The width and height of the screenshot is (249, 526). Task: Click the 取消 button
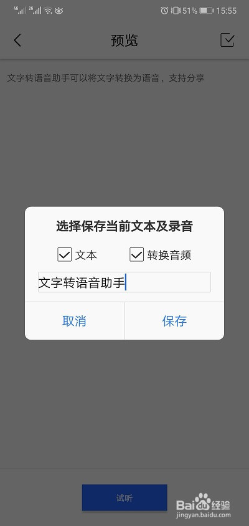tap(75, 321)
